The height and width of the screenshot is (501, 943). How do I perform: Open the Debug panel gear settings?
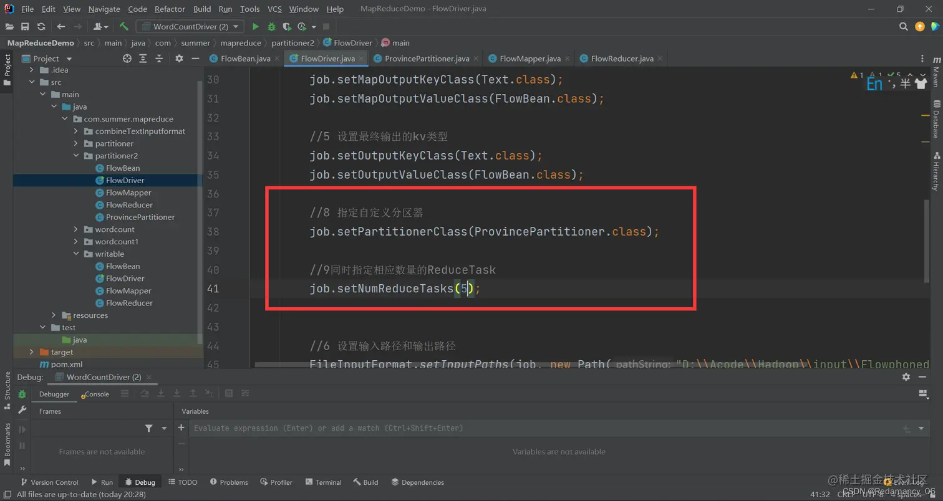tap(906, 377)
